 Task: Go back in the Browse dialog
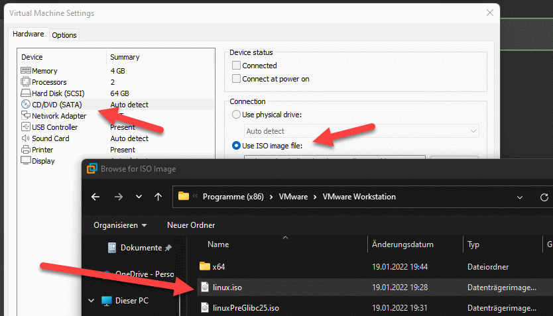[95, 197]
